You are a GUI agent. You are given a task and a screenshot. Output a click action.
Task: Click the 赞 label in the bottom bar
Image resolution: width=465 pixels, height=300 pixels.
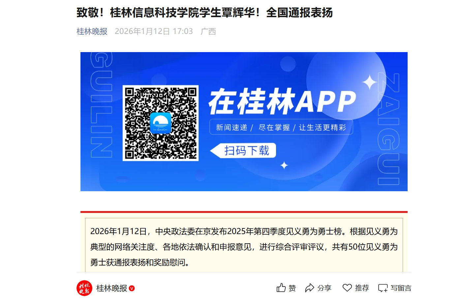292,288
